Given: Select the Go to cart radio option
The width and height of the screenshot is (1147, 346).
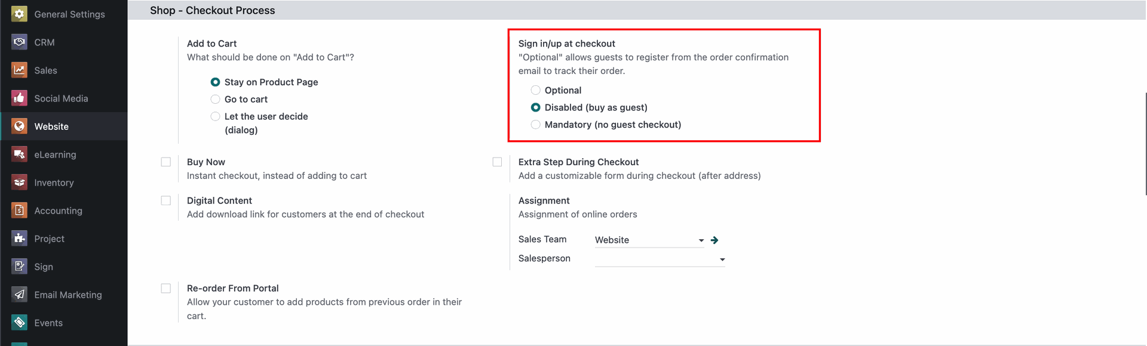Looking at the screenshot, I should [x=215, y=99].
